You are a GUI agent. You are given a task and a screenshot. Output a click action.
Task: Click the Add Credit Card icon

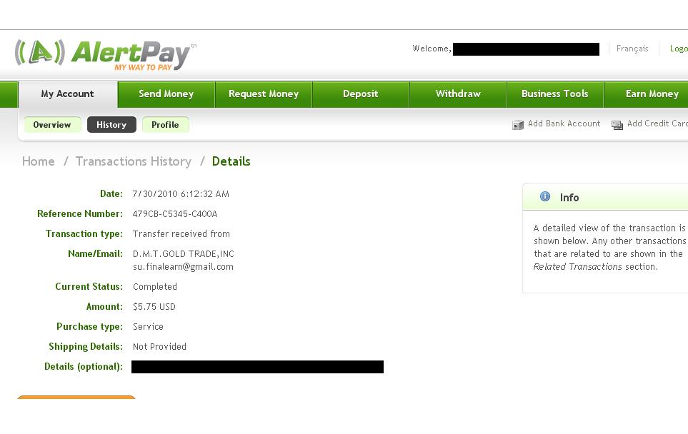pos(617,125)
